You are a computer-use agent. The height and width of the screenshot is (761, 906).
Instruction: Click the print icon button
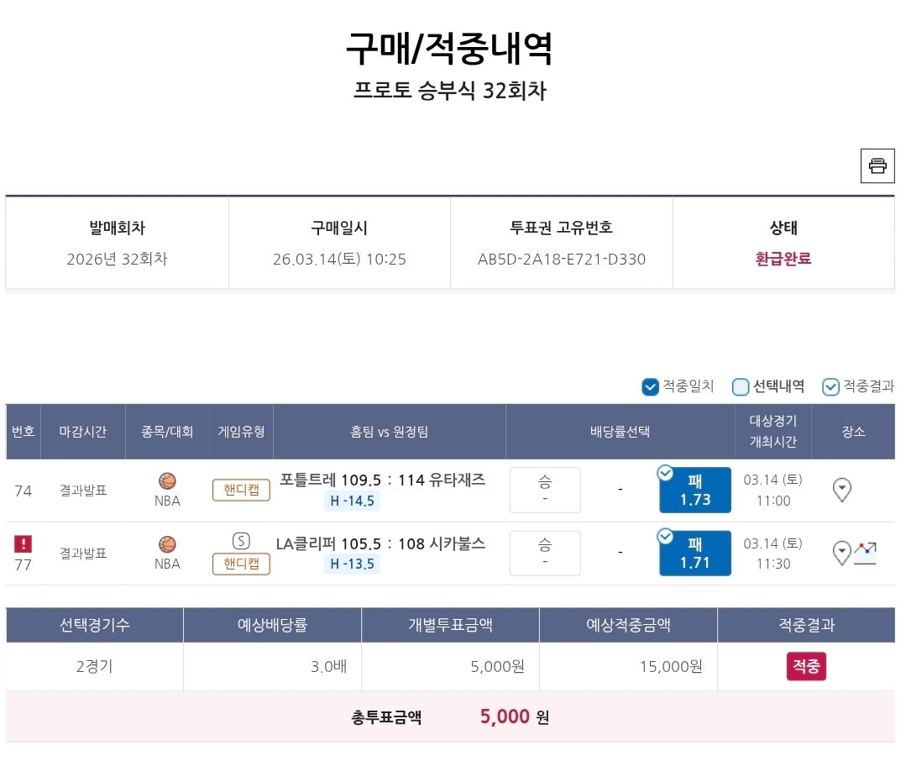click(877, 165)
